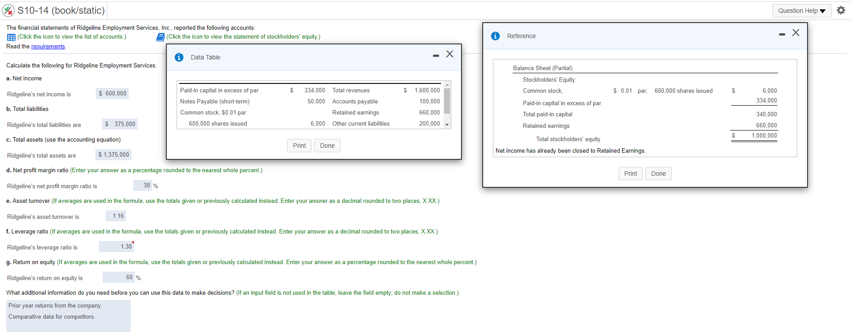Open the Question Help dropdown

coord(802,11)
